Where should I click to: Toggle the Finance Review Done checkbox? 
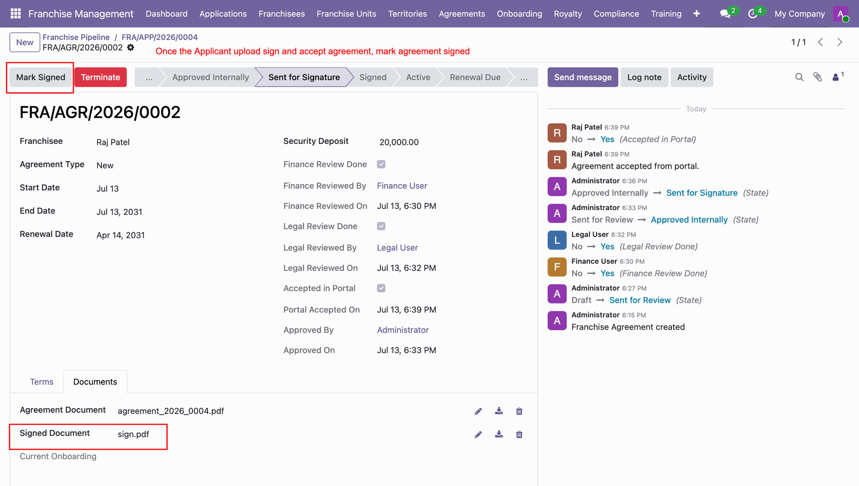(x=381, y=164)
